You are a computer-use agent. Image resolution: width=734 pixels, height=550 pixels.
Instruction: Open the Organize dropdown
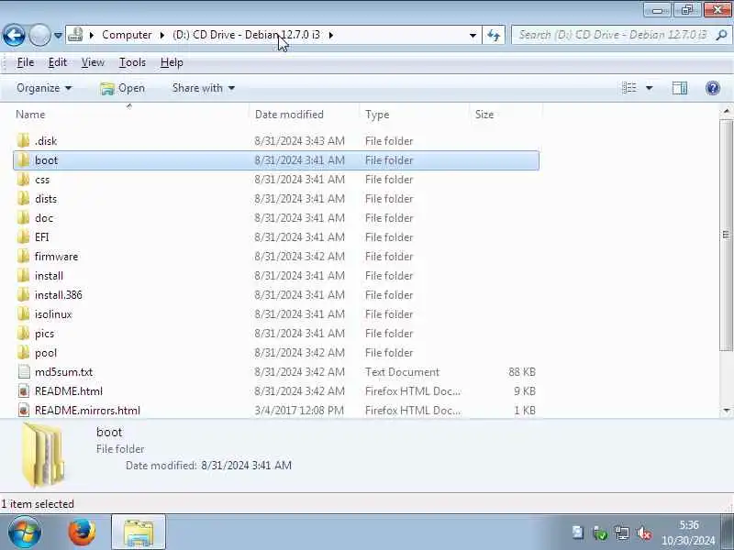(44, 88)
